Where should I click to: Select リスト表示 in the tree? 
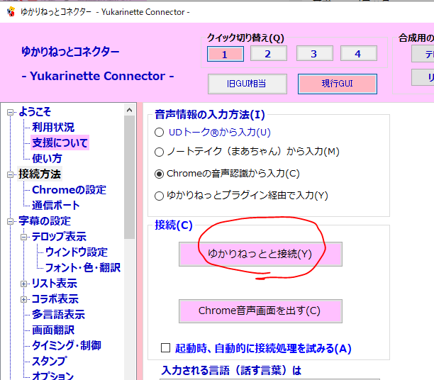click(x=54, y=284)
